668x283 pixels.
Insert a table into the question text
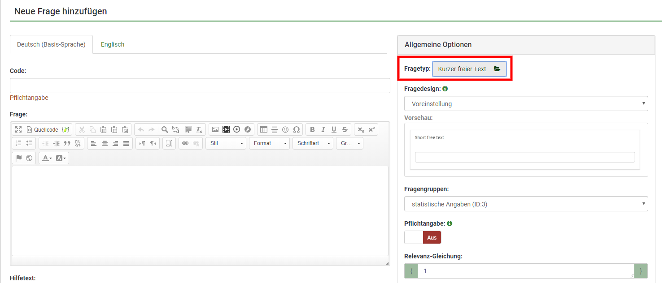(264, 129)
